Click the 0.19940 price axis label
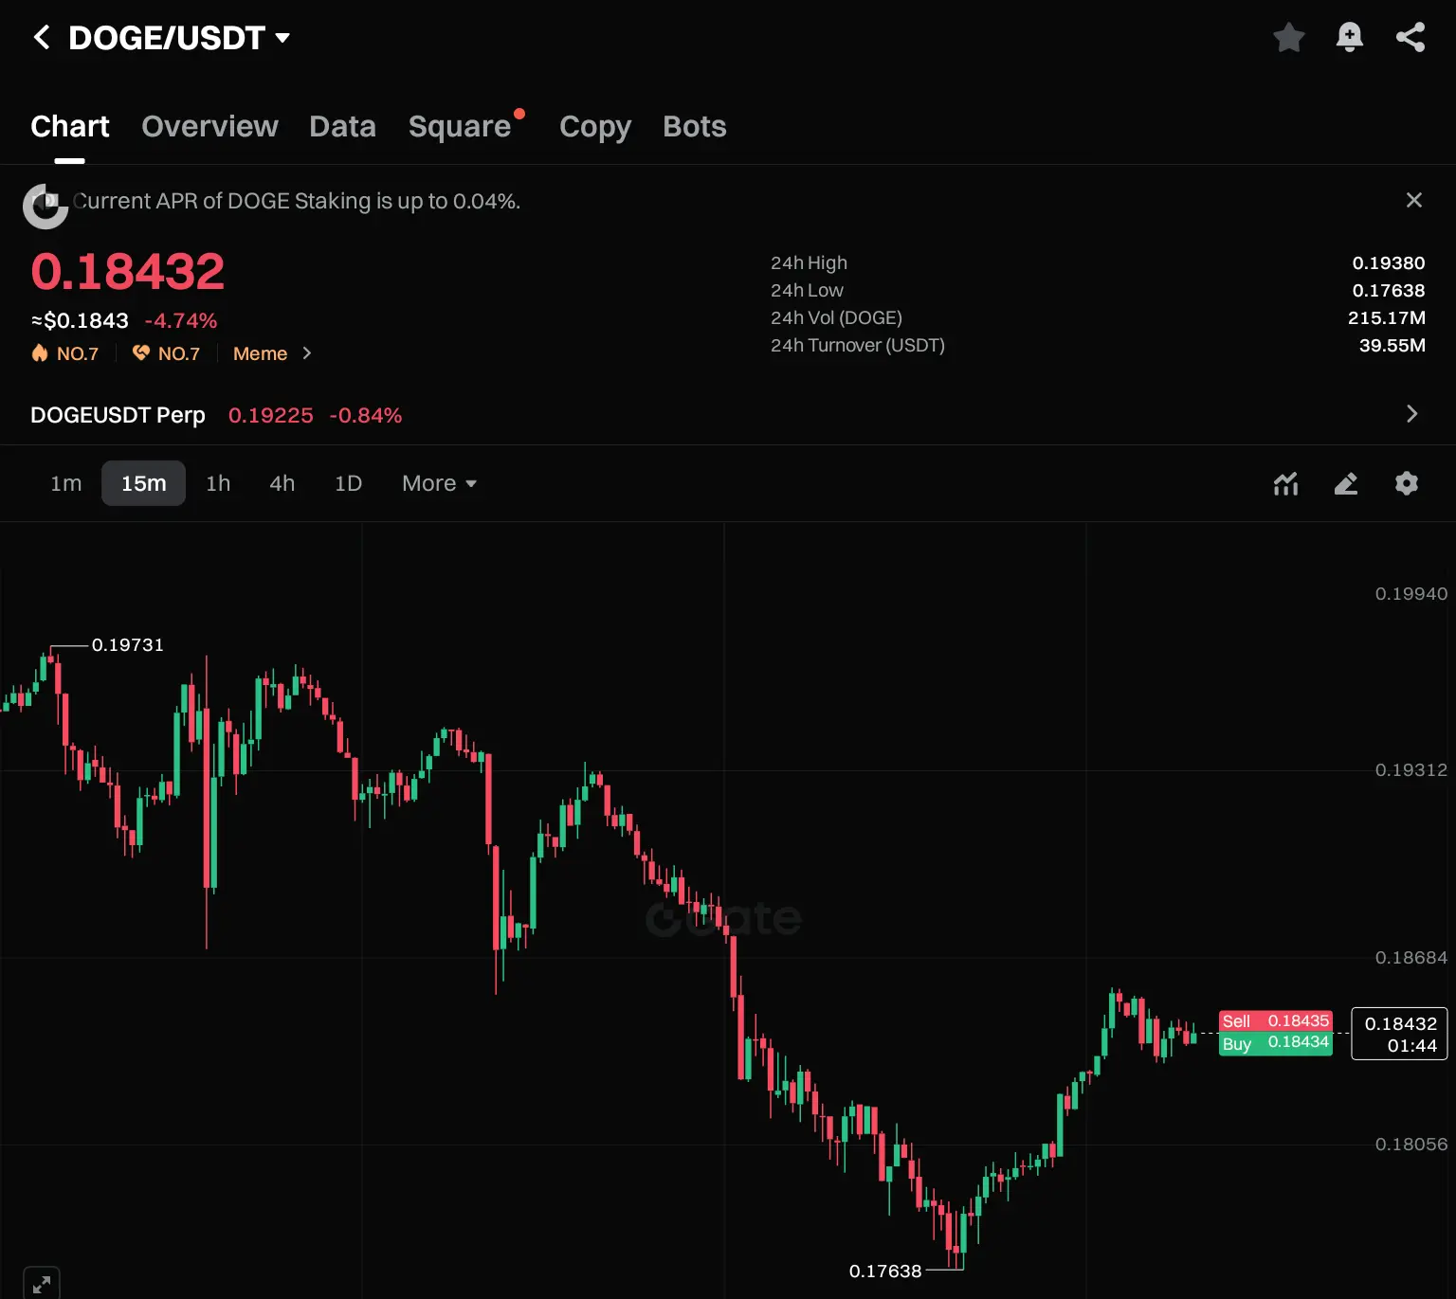 [1411, 594]
